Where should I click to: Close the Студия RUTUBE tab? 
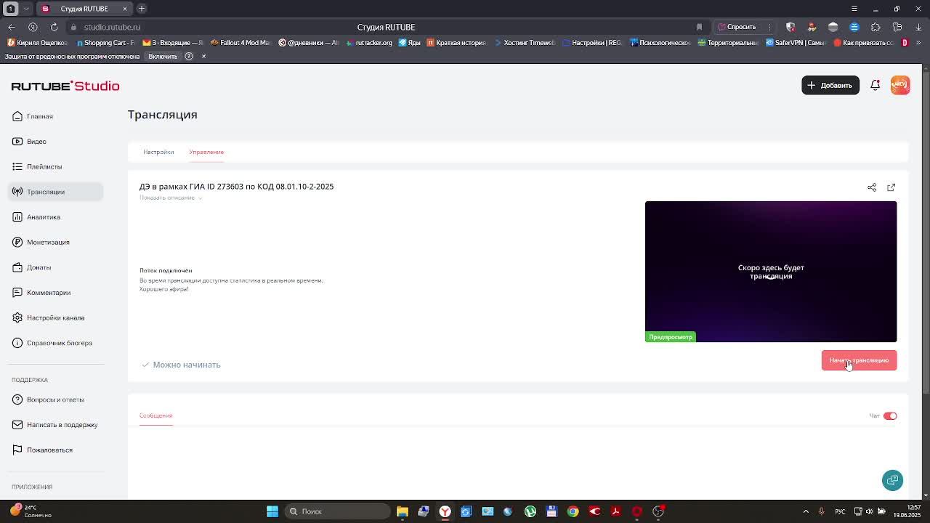click(x=124, y=9)
